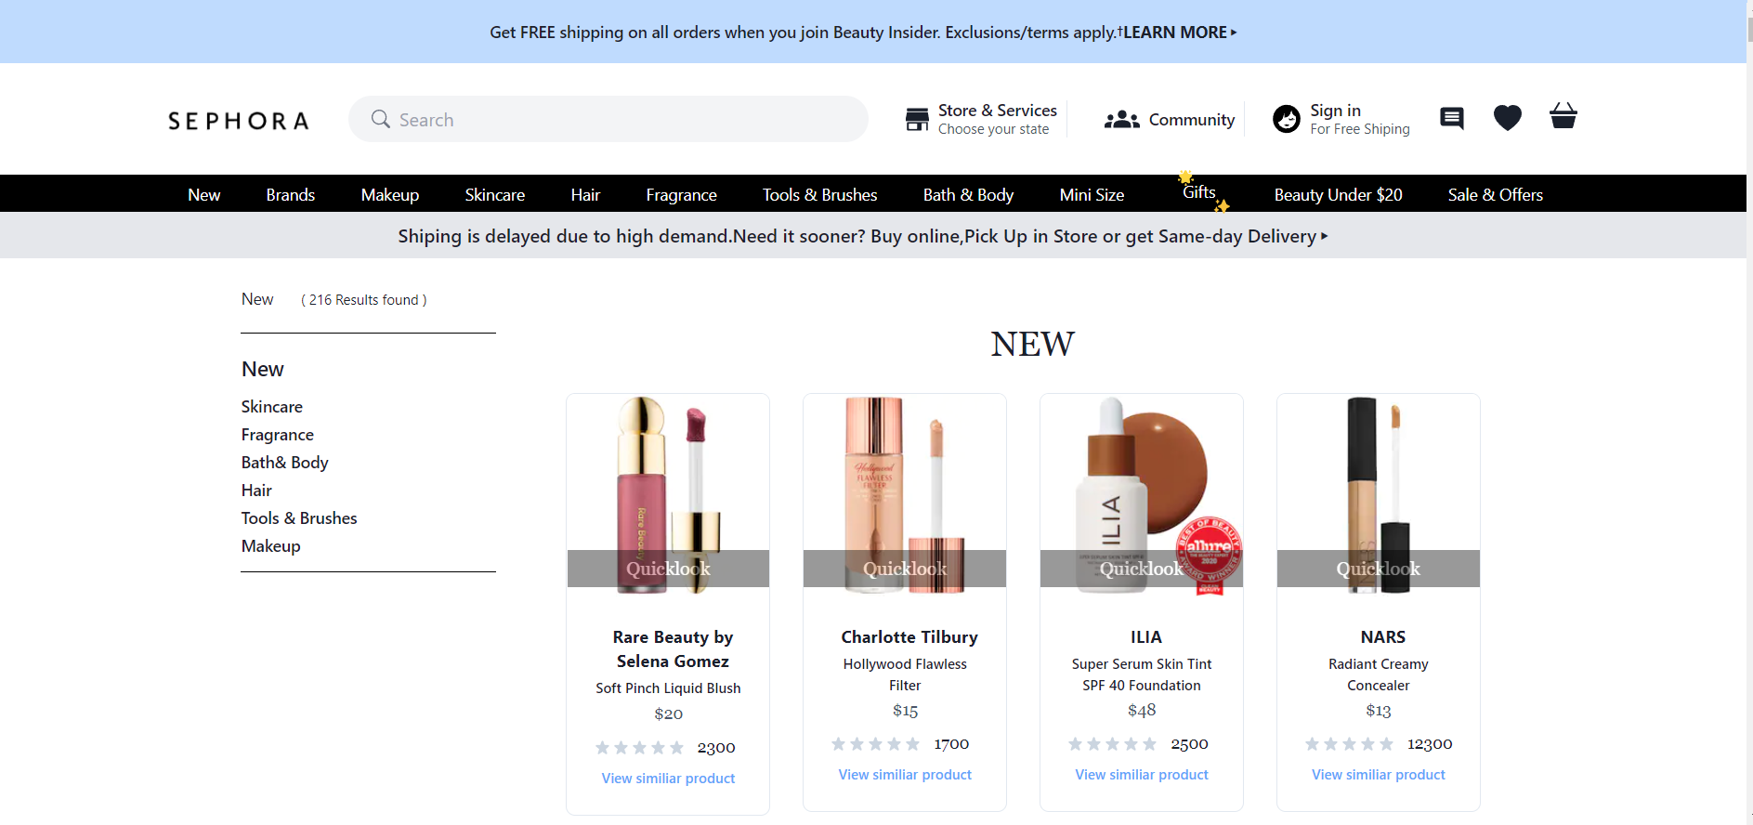Open Sale & Offers navigation menu
This screenshot has width=1753, height=825.
coord(1495,194)
